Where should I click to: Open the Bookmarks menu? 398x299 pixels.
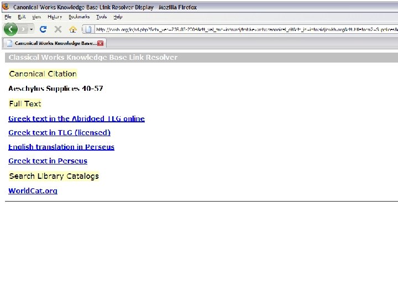[x=79, y=17]
